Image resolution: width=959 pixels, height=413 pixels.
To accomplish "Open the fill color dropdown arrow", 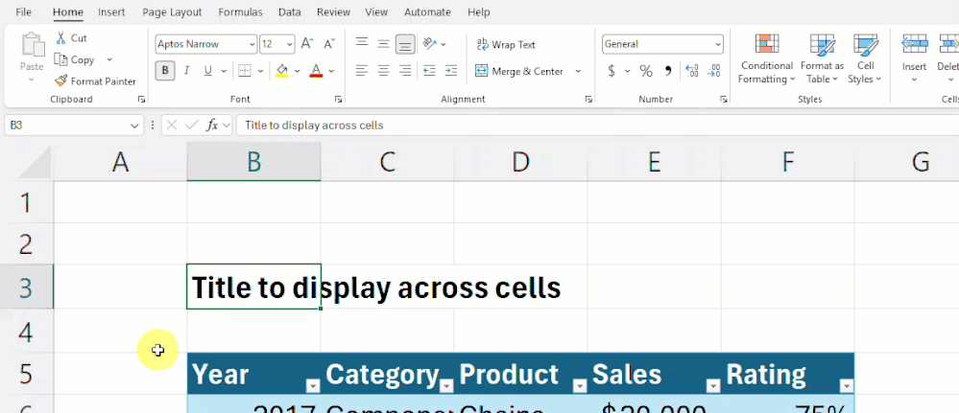I will [298, 71].
